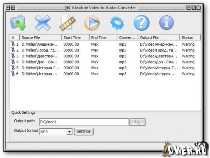Open the film strip edit icon

[x=67, y=23]
